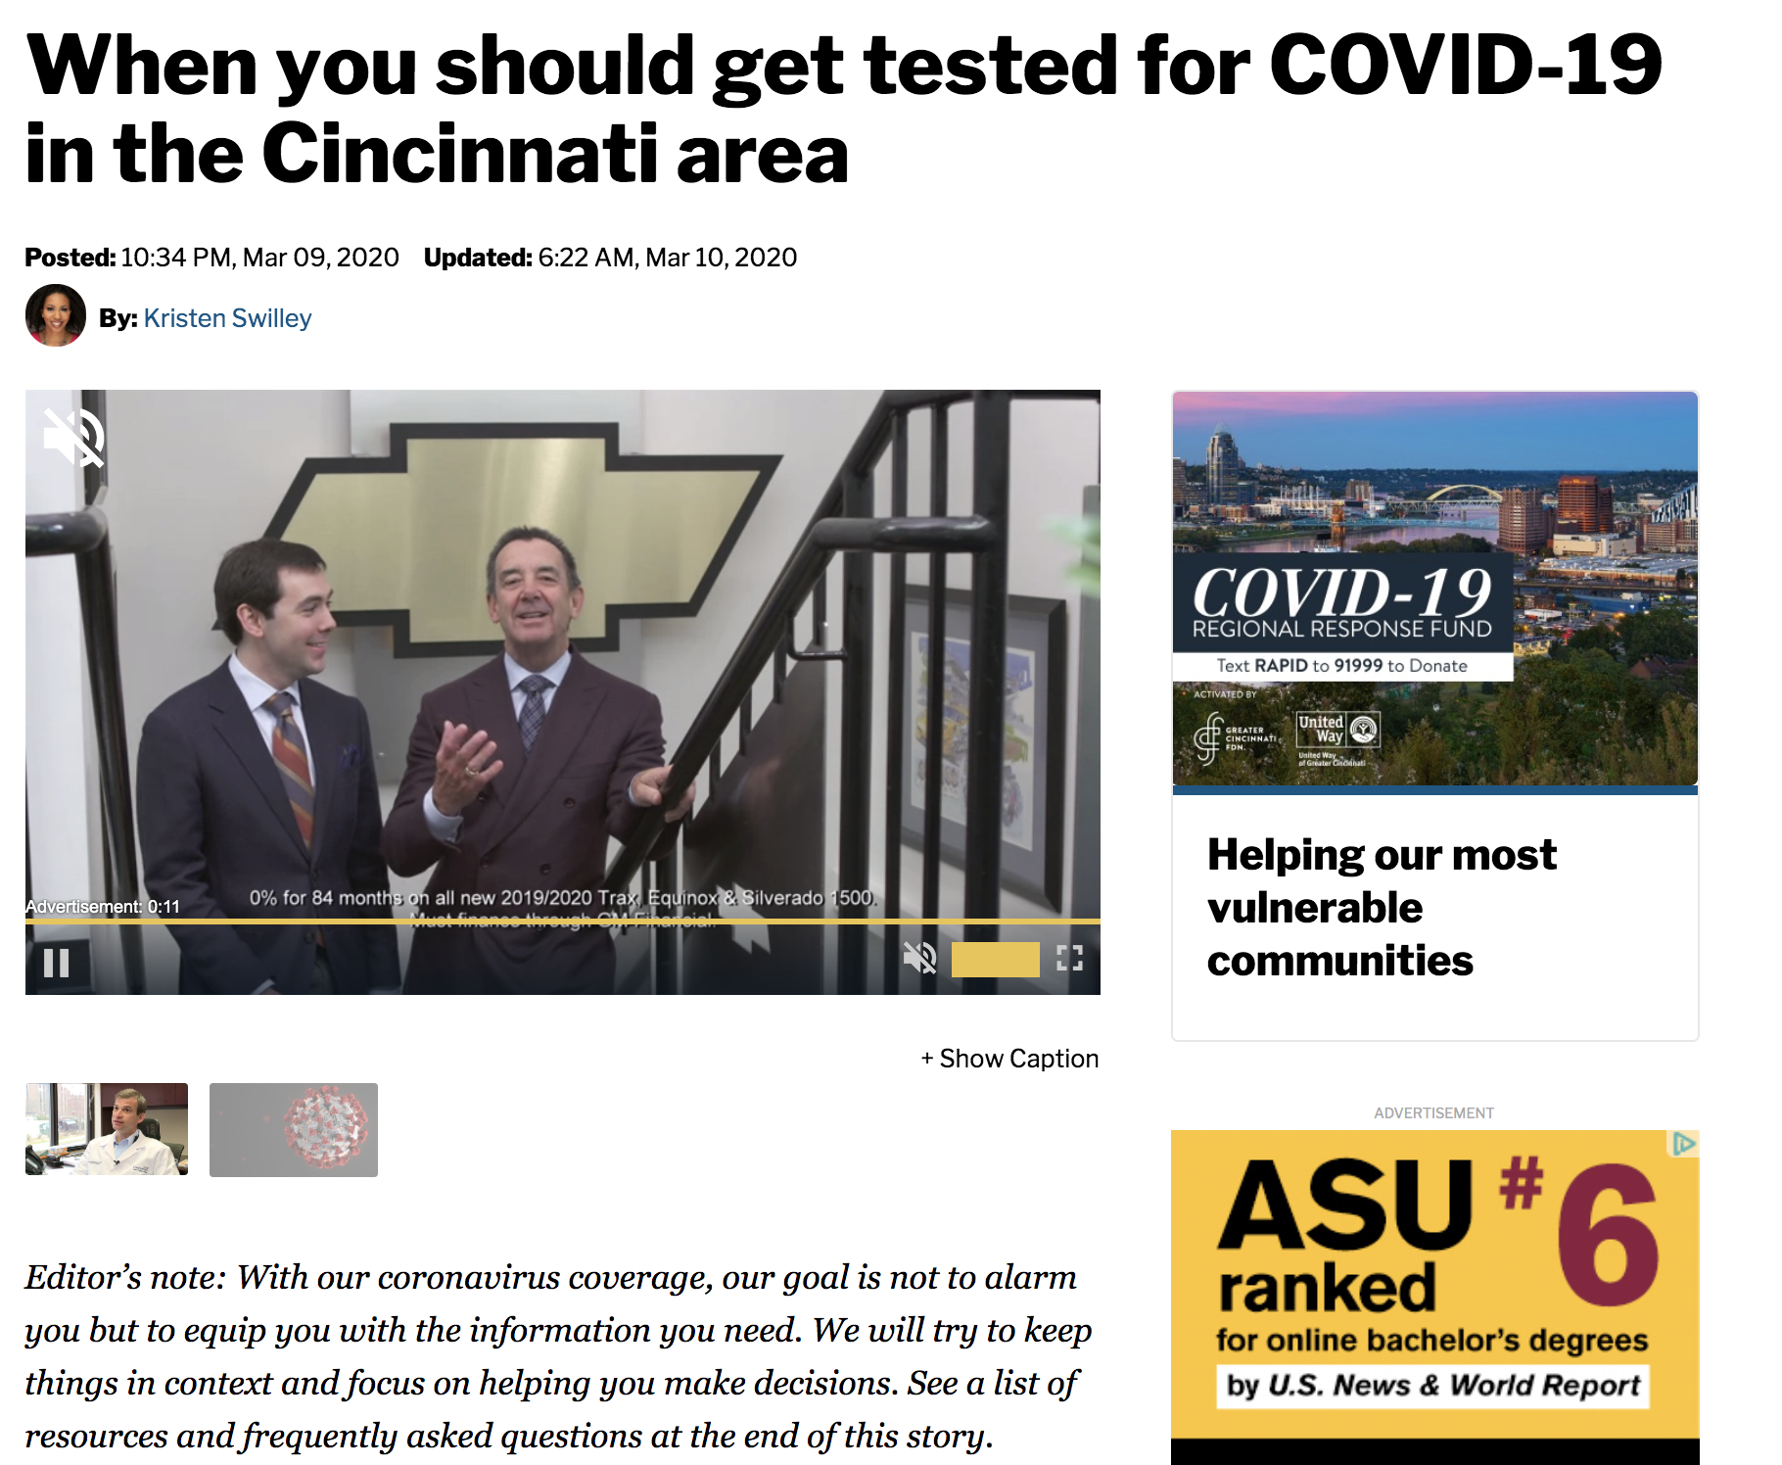Open author Kristen Swilley's profile link
The width and height of the screenshot is (1782, 1465).
click(227, 318)
